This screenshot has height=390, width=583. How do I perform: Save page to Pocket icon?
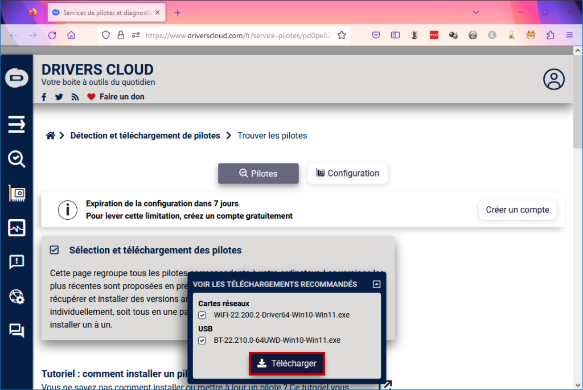coord(376,35)
